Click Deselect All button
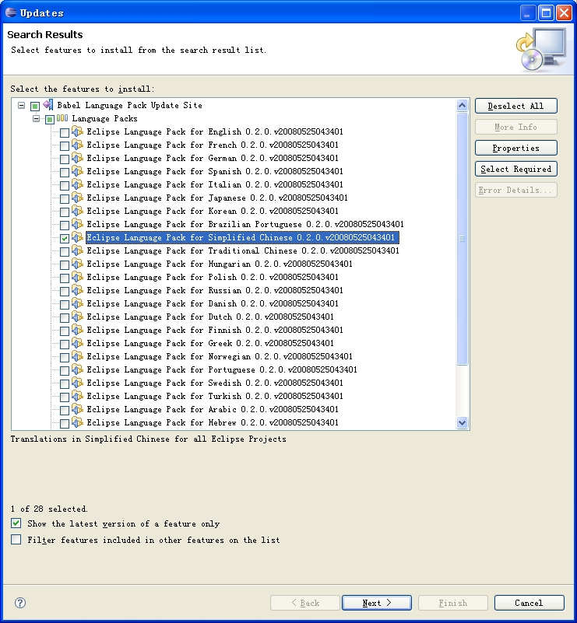 (515, 106)
